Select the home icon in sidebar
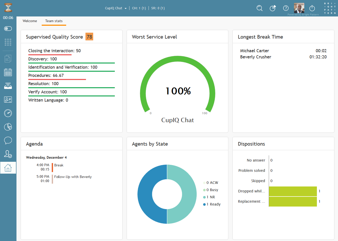This screenshot has width=338, height=241. (8, 168)
